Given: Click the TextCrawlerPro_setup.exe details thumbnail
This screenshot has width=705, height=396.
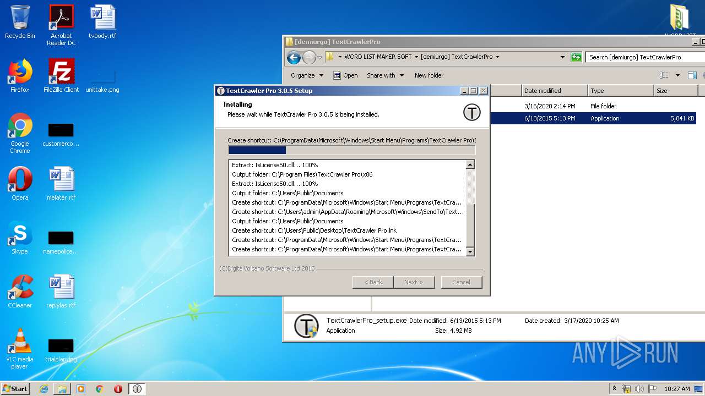Looking at the screenshot, I should pyautogui.click(x=306, y=326).
